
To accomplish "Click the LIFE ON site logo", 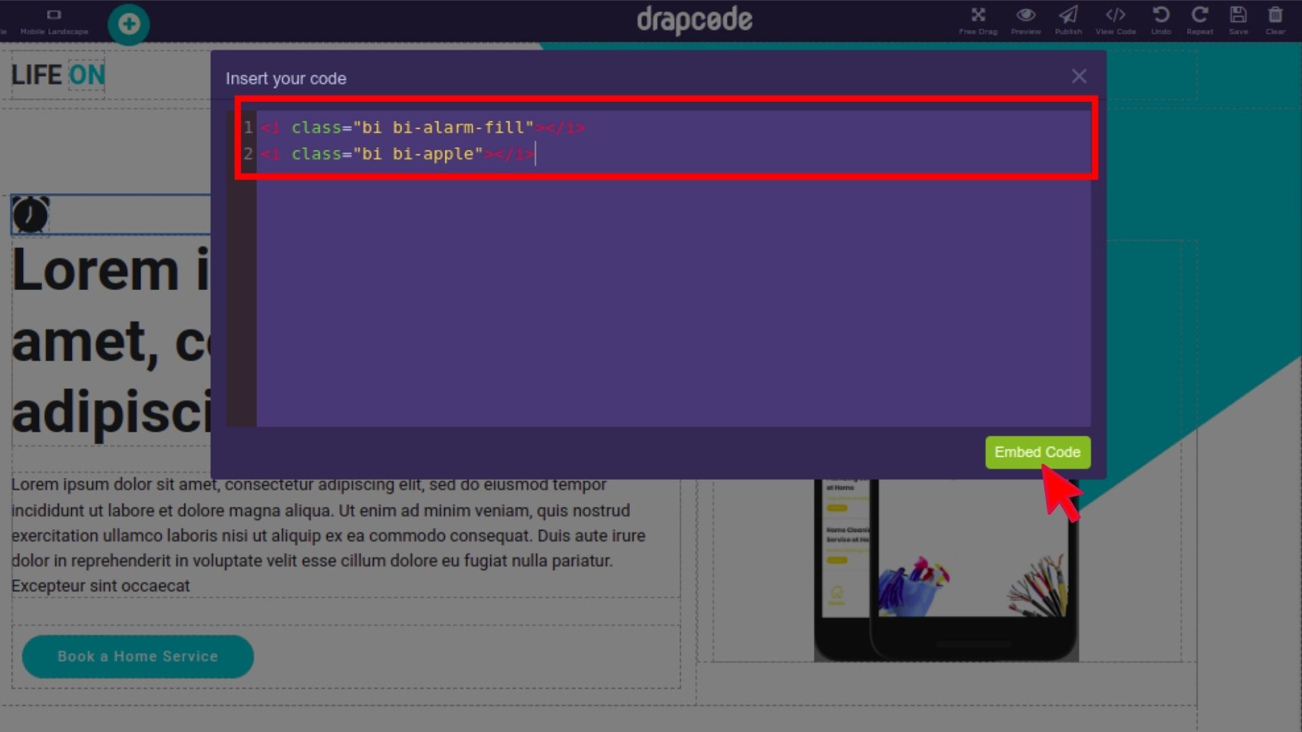I will coord(57,74).
